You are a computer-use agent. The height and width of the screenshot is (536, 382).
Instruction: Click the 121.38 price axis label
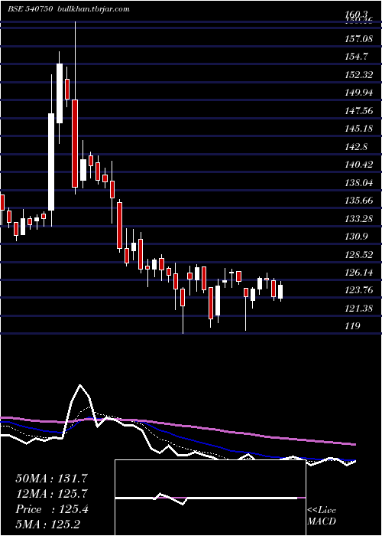click(358, 309)
